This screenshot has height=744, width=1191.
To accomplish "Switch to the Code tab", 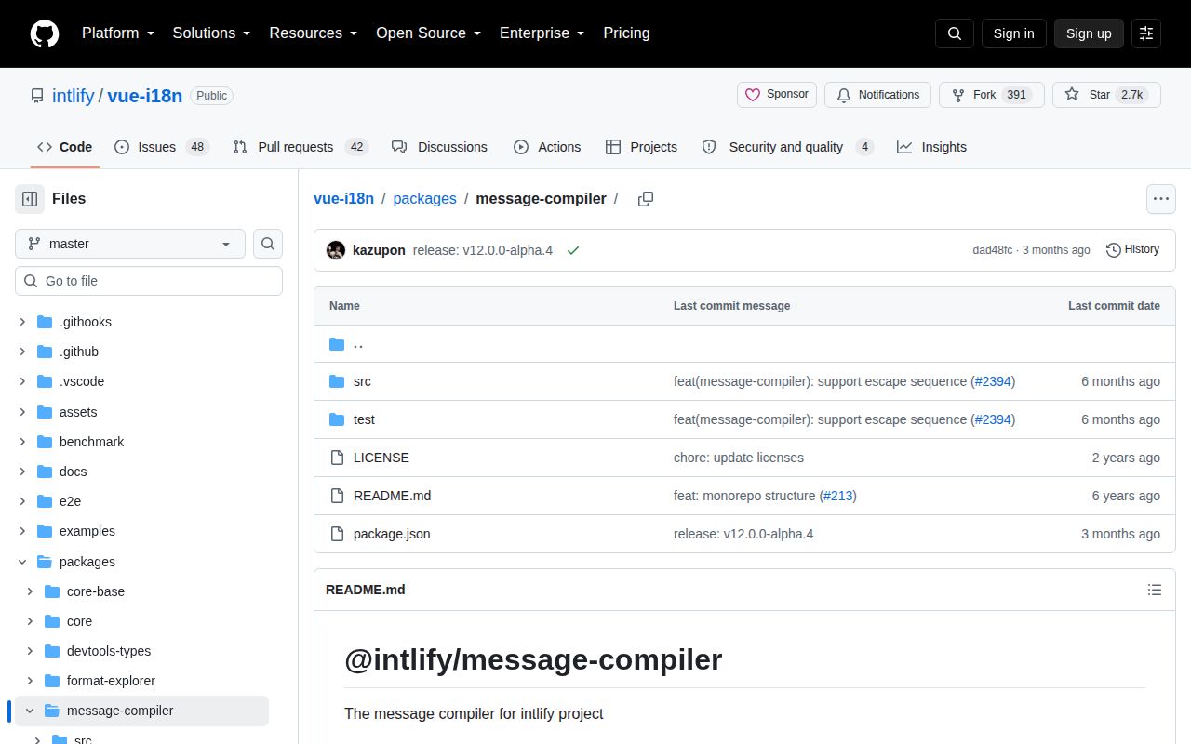I will (64, 147).
